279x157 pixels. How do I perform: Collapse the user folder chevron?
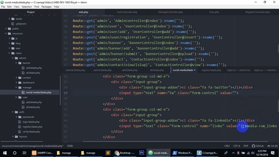(16, 97)
